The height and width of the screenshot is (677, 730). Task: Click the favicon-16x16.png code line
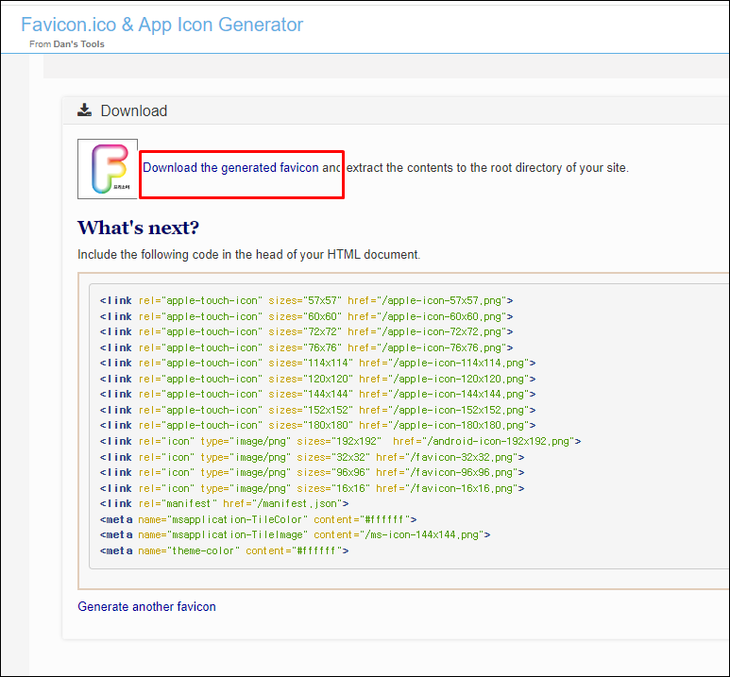pos(312,488)
